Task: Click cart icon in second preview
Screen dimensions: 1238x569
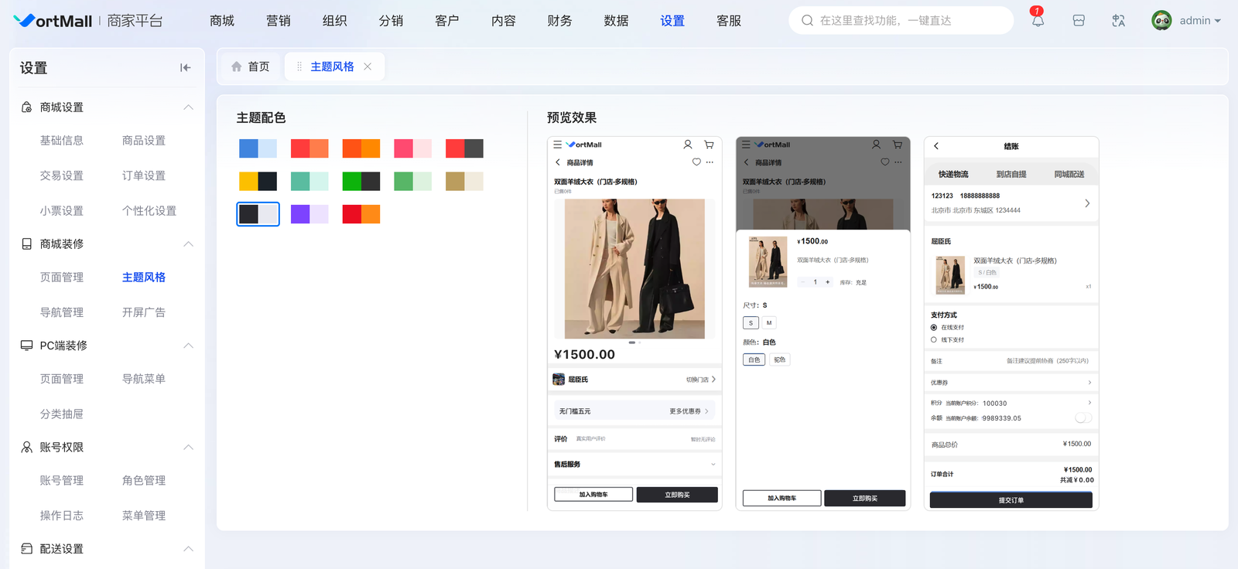Action: pyautogui.click(x=898, y=145)
